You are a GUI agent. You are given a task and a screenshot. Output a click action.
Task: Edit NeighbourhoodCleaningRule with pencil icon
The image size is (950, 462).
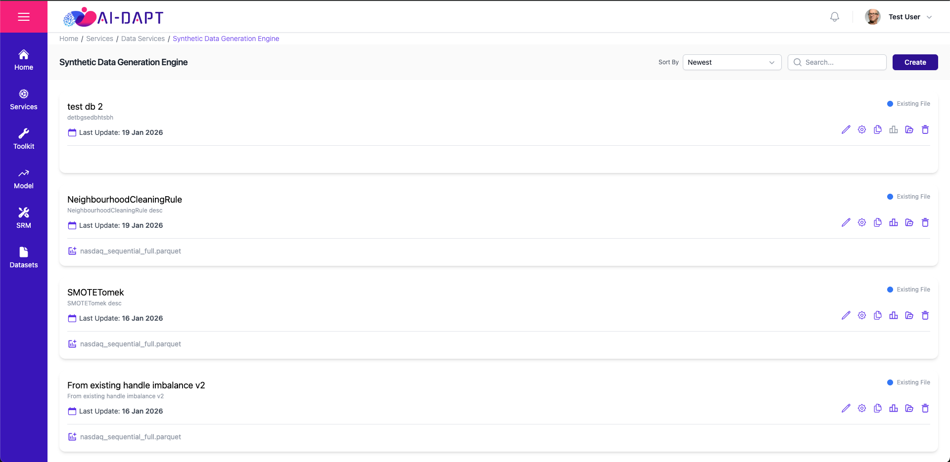pos(846,222)
